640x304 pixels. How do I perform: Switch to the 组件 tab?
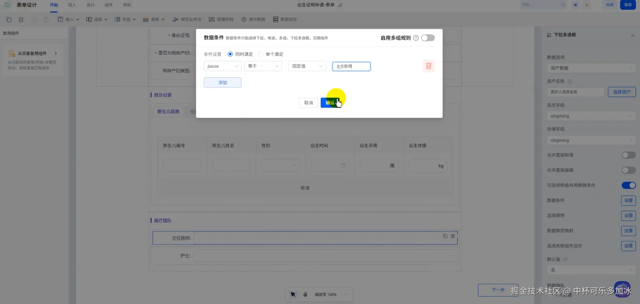point(109,5)
